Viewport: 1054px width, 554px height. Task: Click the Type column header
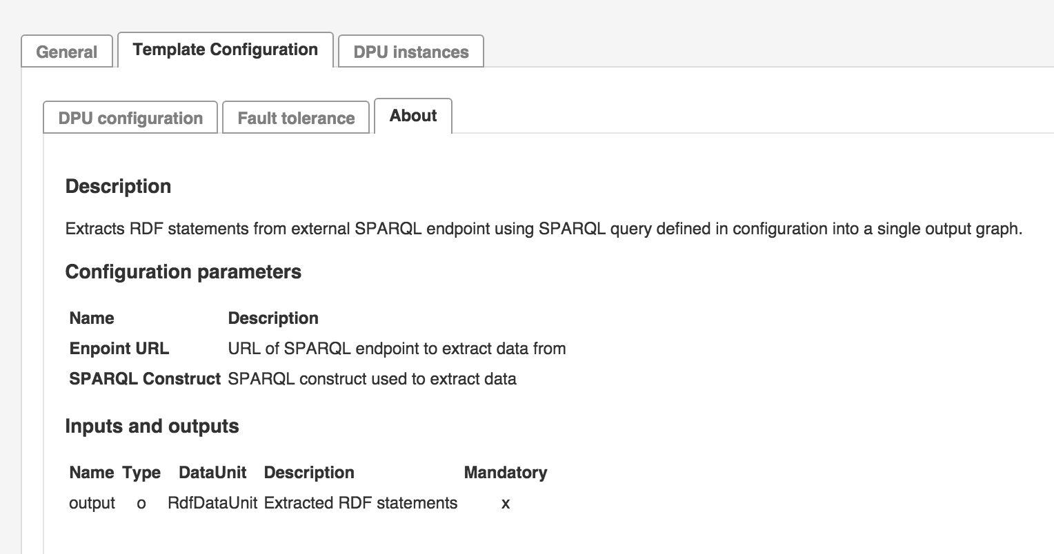click(x=141, y=472)
